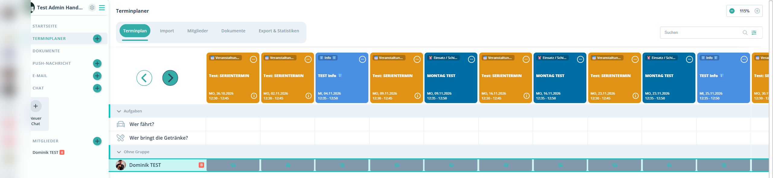
Task: Click the 115% zoom level value
Action: tap(745, 11)
